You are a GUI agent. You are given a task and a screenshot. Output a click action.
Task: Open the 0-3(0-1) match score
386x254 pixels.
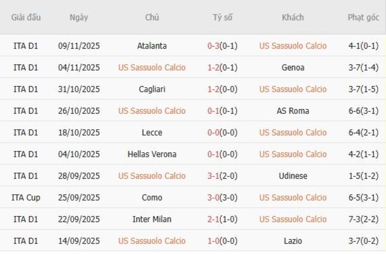[223, 46]
